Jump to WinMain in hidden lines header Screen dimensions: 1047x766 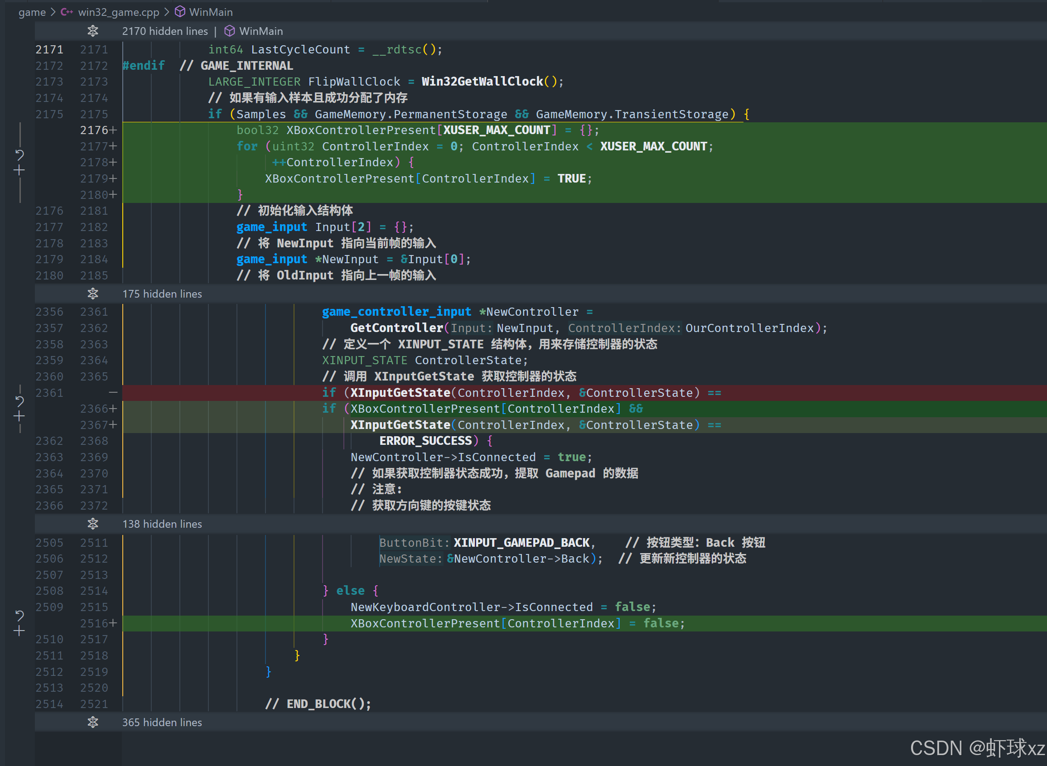[261, 31]
